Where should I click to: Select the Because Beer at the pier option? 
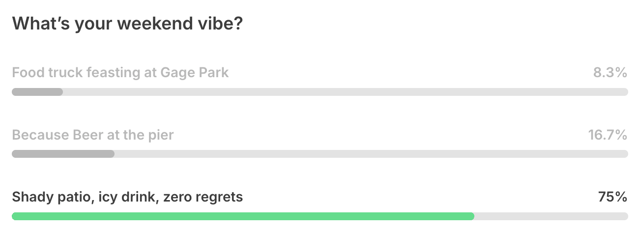coord(320,143)
